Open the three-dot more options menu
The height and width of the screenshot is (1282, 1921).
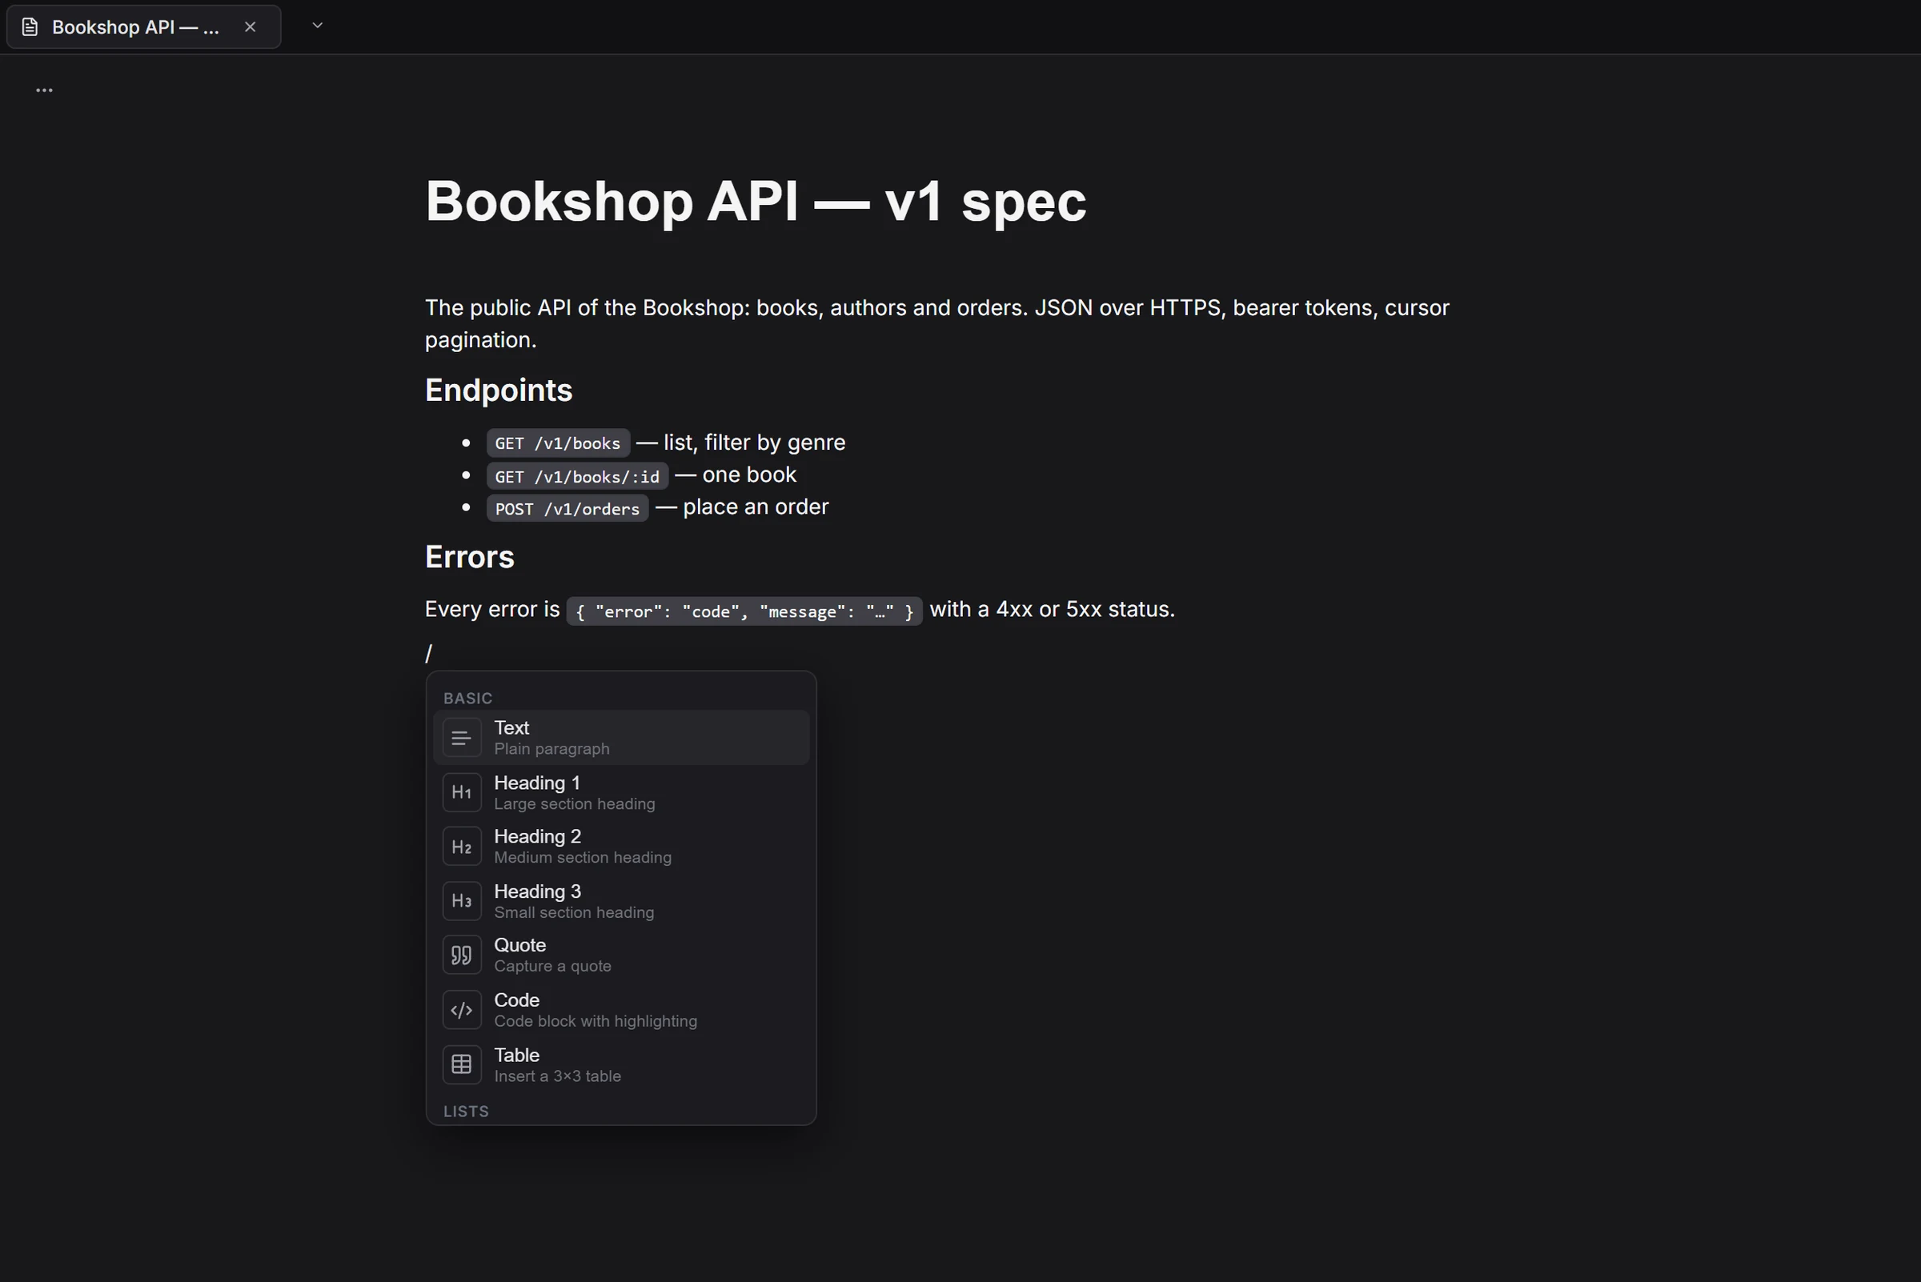(44, 90)
